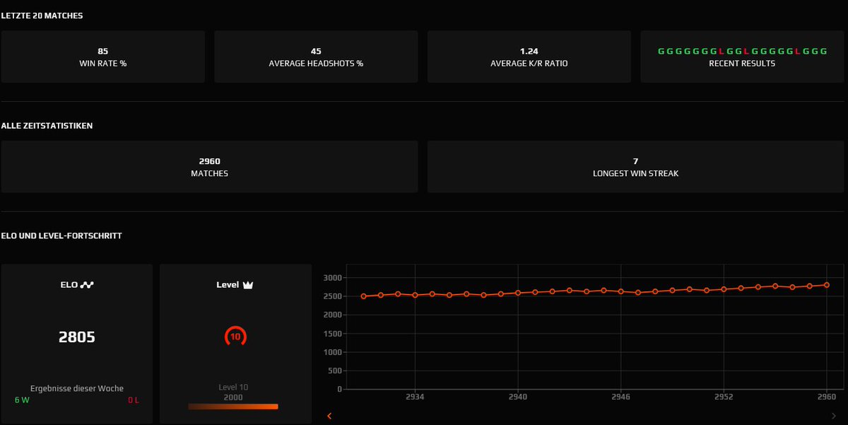The width and height of the screenshot is (848, 425).
Task: Click the ELO value 2805
Action: [77, 337]
